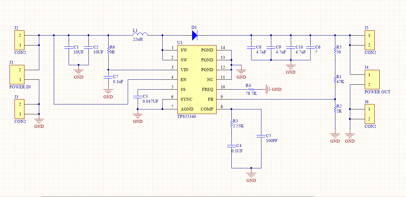
Task: Select the C5 capacitor symbol
Action: click(261, 136)
